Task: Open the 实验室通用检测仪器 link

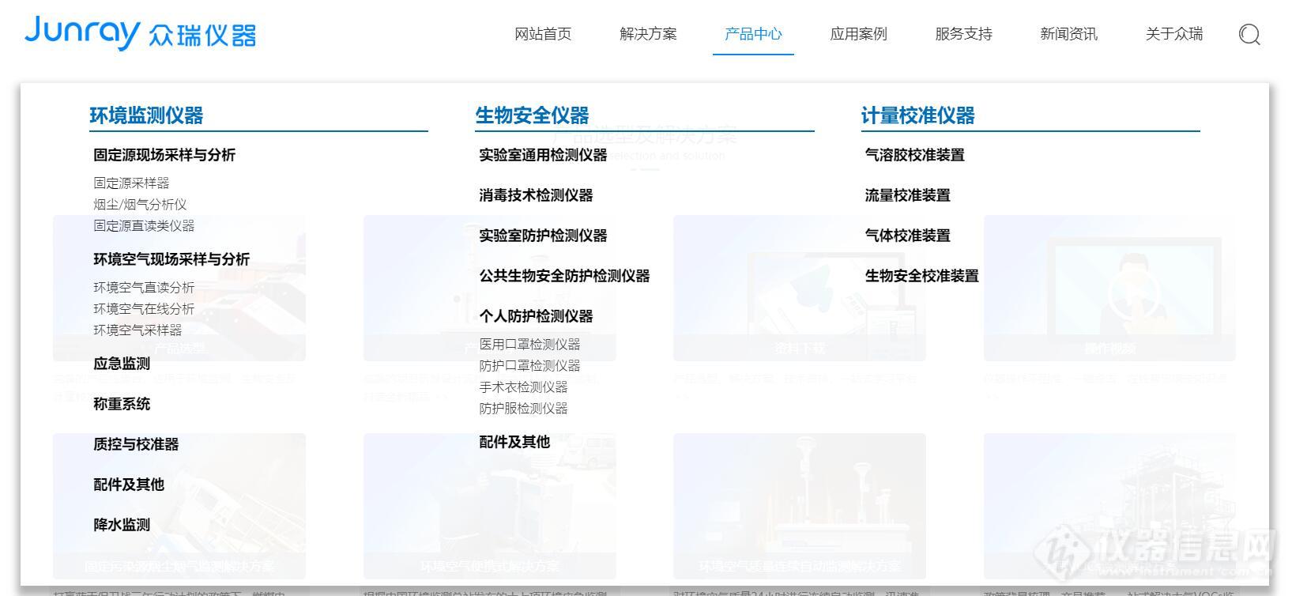Action: tap(543, 155)
